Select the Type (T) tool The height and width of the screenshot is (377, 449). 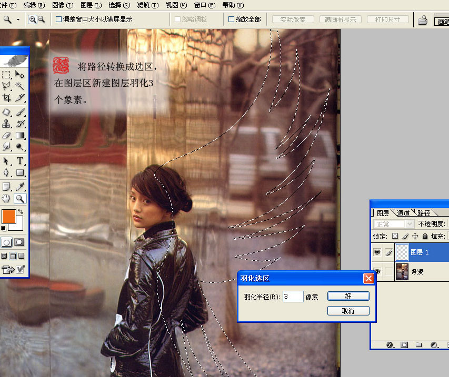coord(20,161)
